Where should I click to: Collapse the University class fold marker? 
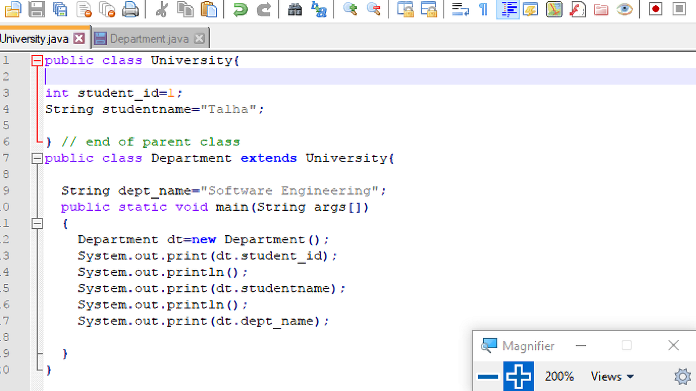[x=37, y=60]
